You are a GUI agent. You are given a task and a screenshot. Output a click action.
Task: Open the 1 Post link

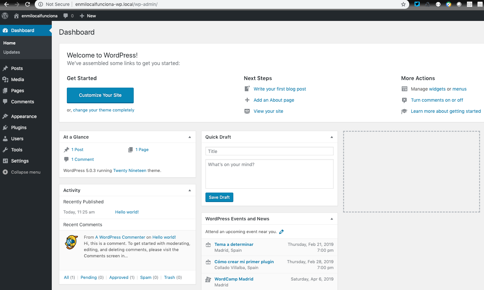click(77, 149)
